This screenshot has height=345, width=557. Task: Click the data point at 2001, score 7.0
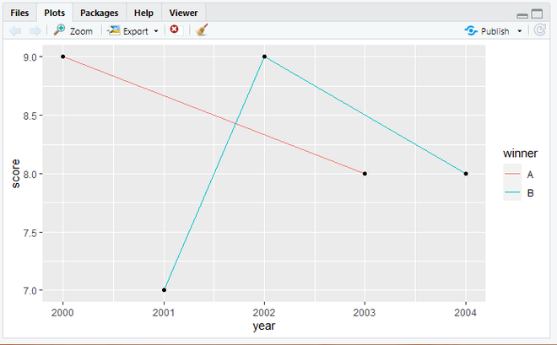[x=164, y=290]
